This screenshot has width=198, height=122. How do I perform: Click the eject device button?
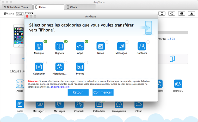click(191, 14)
